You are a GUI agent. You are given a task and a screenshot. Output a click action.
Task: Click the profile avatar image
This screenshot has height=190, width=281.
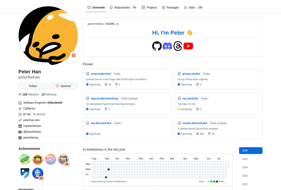tap(48, 36)
